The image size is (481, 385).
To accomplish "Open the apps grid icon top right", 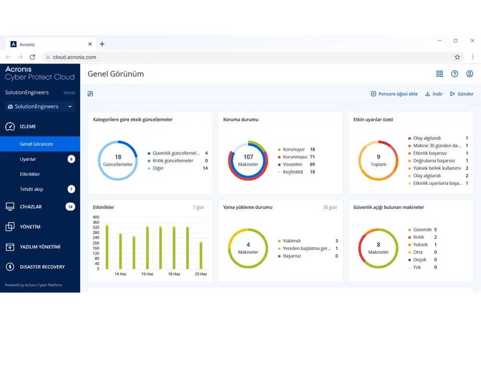I will click(x=439, y=74).
